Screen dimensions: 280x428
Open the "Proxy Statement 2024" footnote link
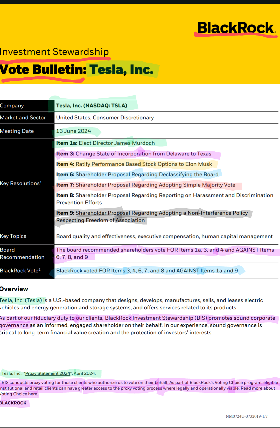pyautogui.click(x=48, y=373)
